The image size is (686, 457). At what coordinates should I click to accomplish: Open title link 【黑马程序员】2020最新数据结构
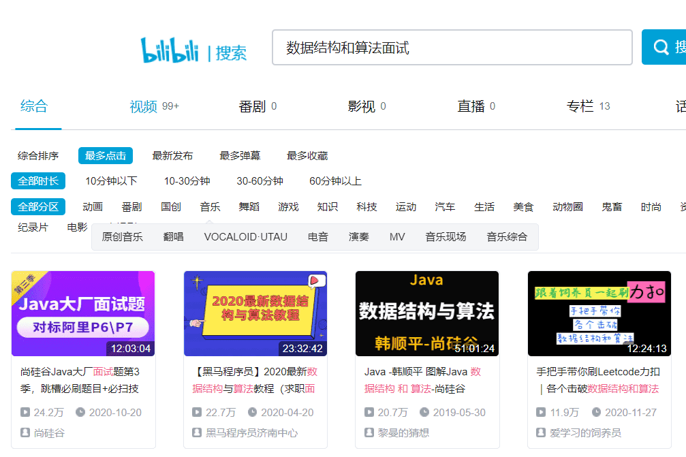coord(255,380)
